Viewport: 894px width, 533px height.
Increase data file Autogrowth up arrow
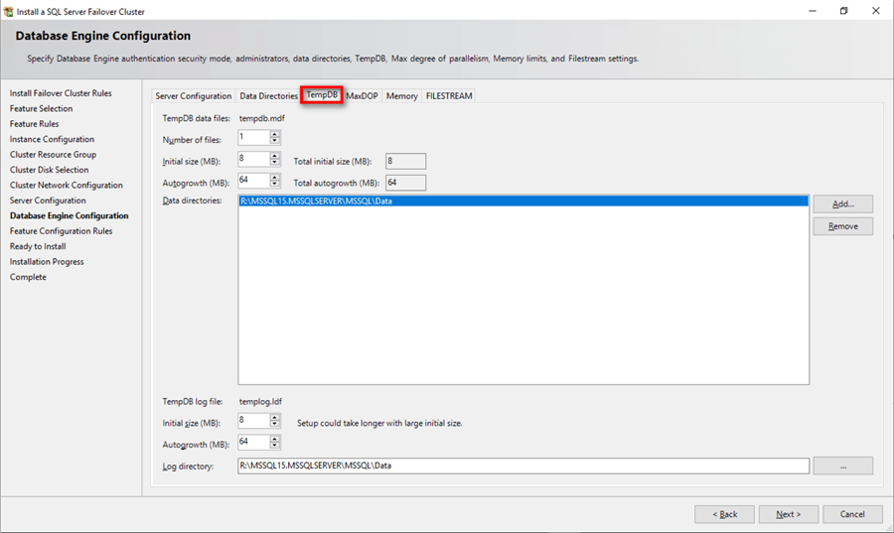click(275, 177)
